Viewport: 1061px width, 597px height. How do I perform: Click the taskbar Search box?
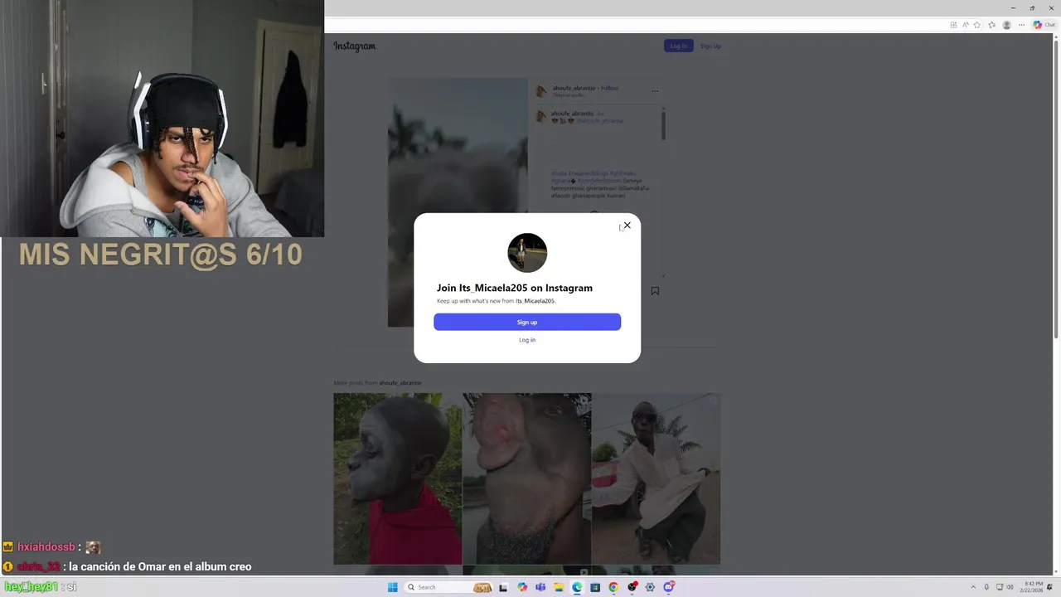click(448, 587)
